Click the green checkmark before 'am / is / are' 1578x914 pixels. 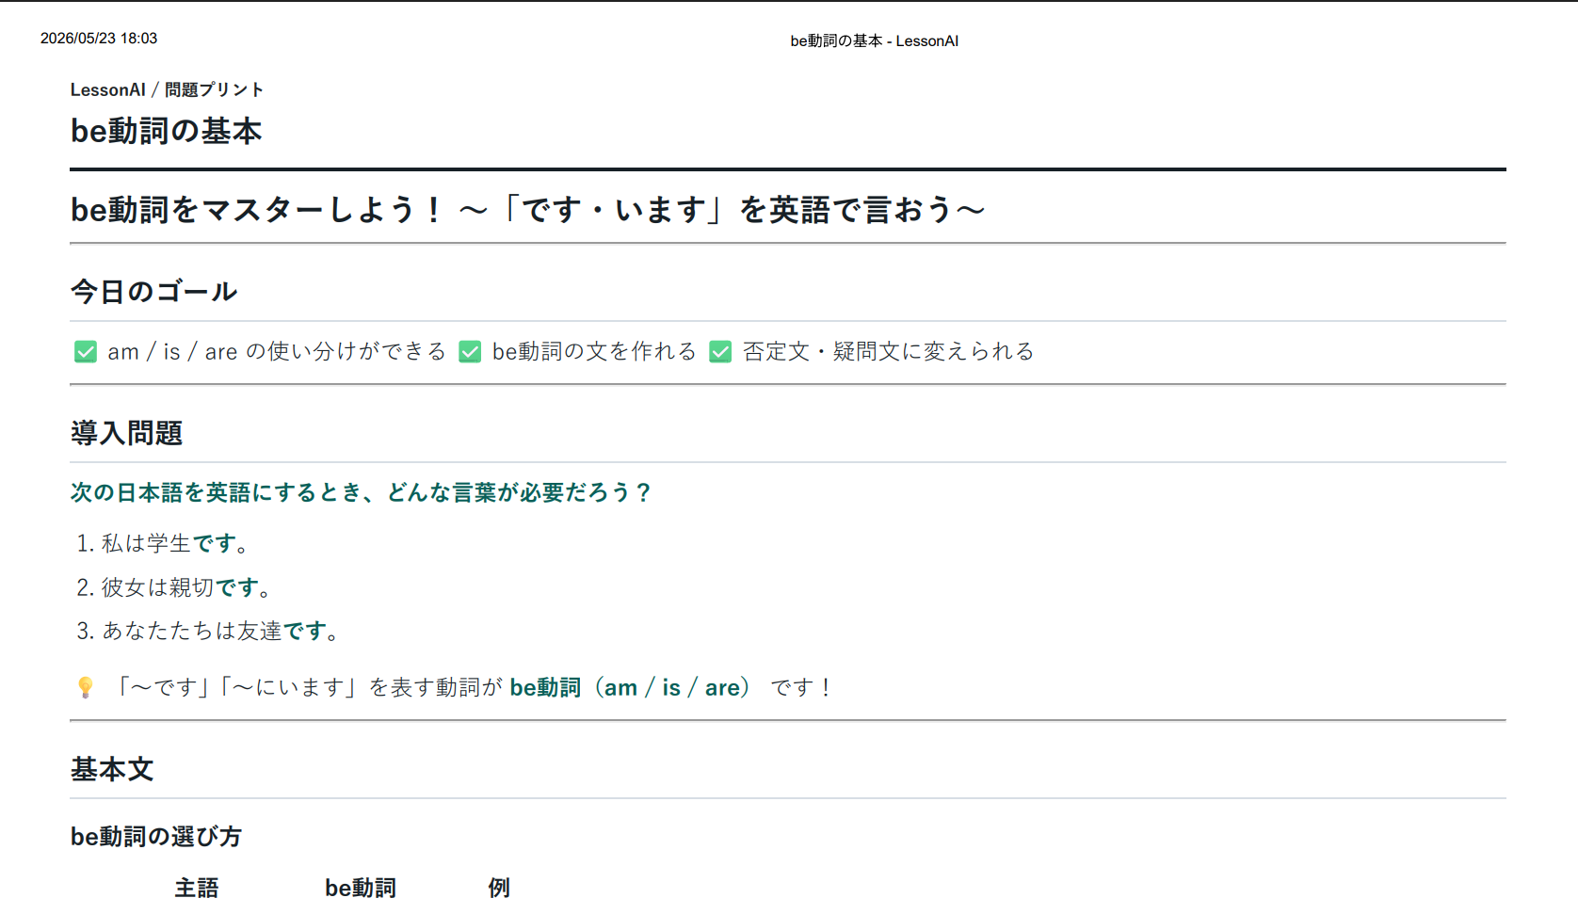point(86,352)
